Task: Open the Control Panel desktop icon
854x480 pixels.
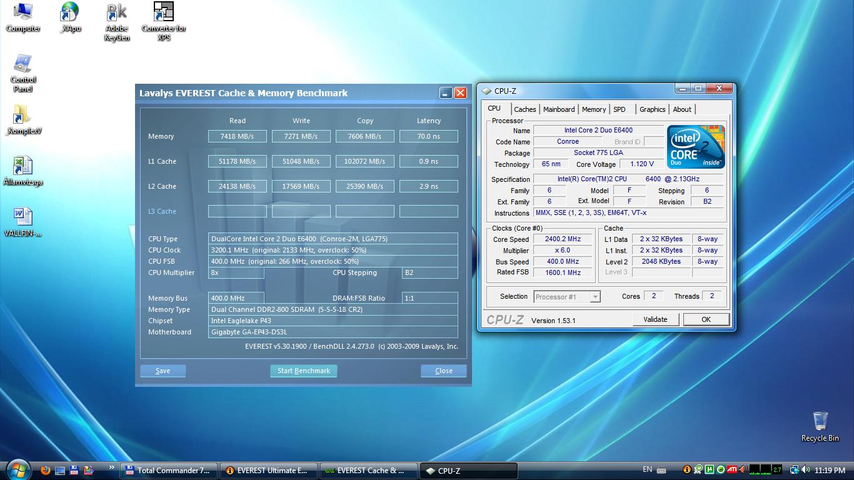Action: 23,73
